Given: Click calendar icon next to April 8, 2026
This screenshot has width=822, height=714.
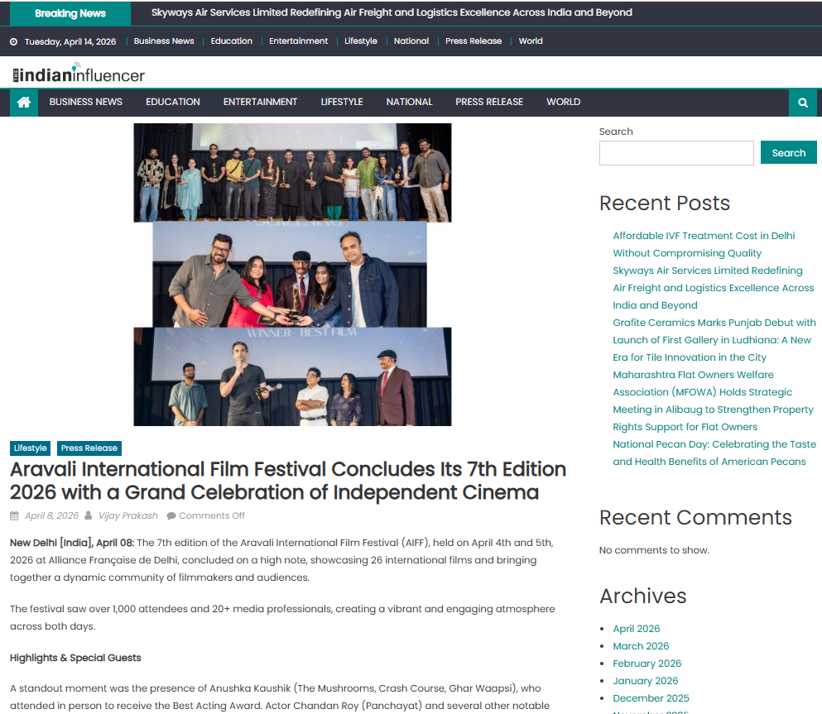Looking at the screenshot, I should pyautogui.click(x=14, y=516).
